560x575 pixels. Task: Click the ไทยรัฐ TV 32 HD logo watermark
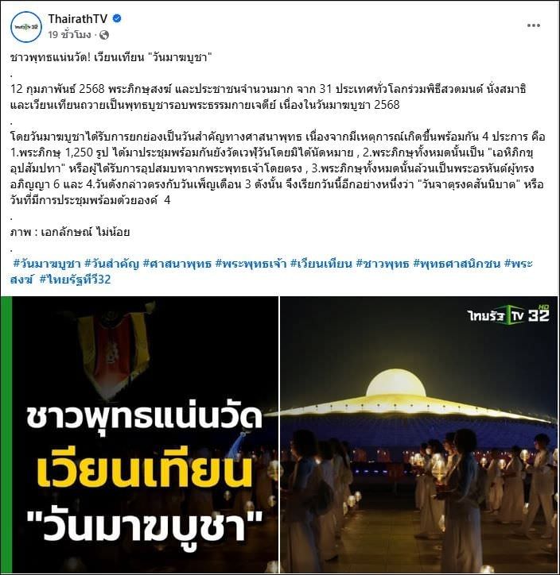pos(509,315)
